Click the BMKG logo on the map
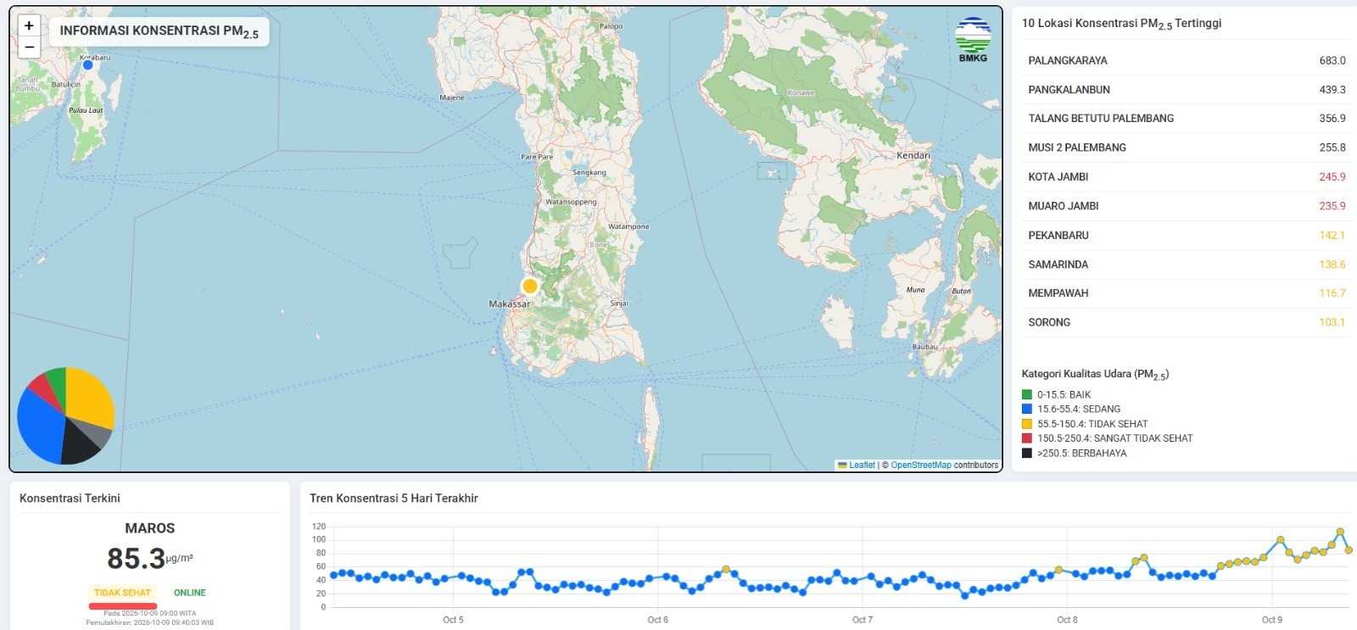 pyautogui.click(x=973, y=39)
